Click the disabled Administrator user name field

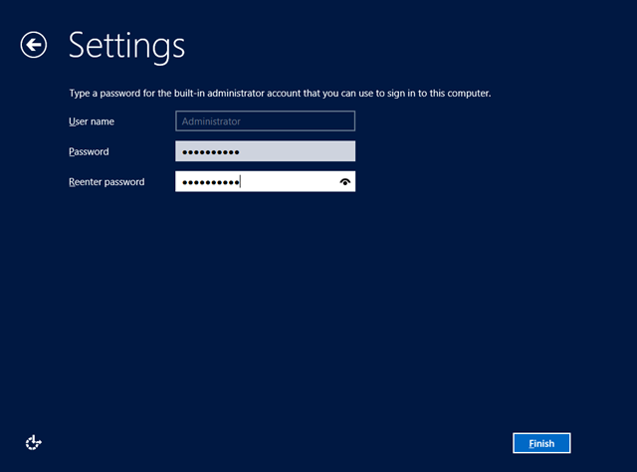(266, 121)
